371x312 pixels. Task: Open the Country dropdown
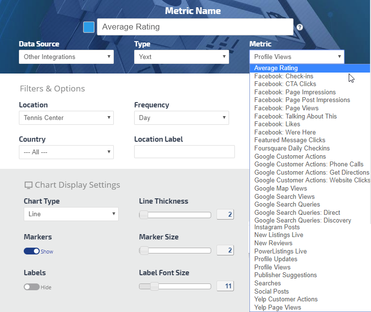[66, 152]
